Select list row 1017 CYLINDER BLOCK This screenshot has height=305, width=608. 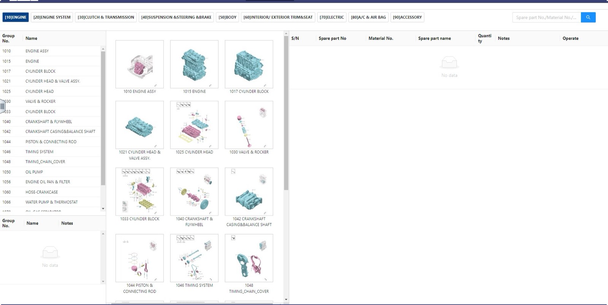[x=50, y=71]
